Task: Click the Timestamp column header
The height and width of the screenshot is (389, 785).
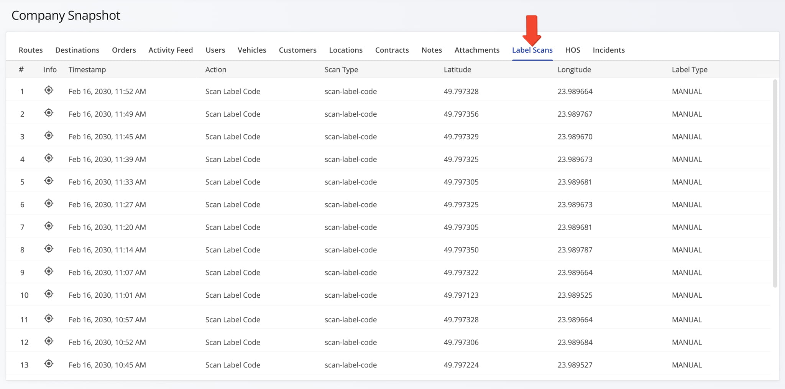Action: point(87,70)
